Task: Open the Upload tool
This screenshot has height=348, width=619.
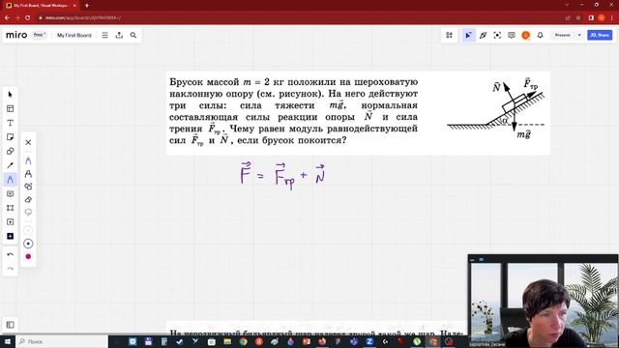Action: pyautogui.click(x=11, y=222)
